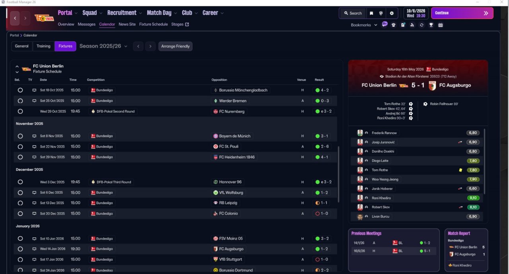
Task: Open the Match Day dropdown menu
Action: (x=162, y=13)
